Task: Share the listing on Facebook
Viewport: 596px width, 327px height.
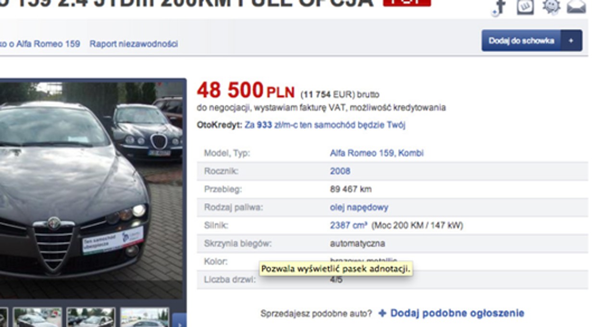Action: (500, 7)
